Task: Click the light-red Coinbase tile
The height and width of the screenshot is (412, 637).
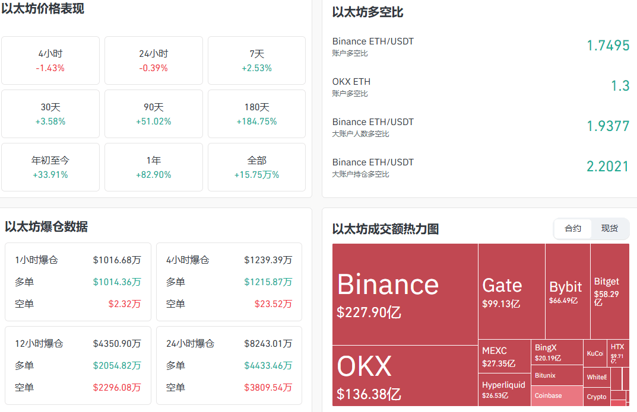Action: (557, 395)
